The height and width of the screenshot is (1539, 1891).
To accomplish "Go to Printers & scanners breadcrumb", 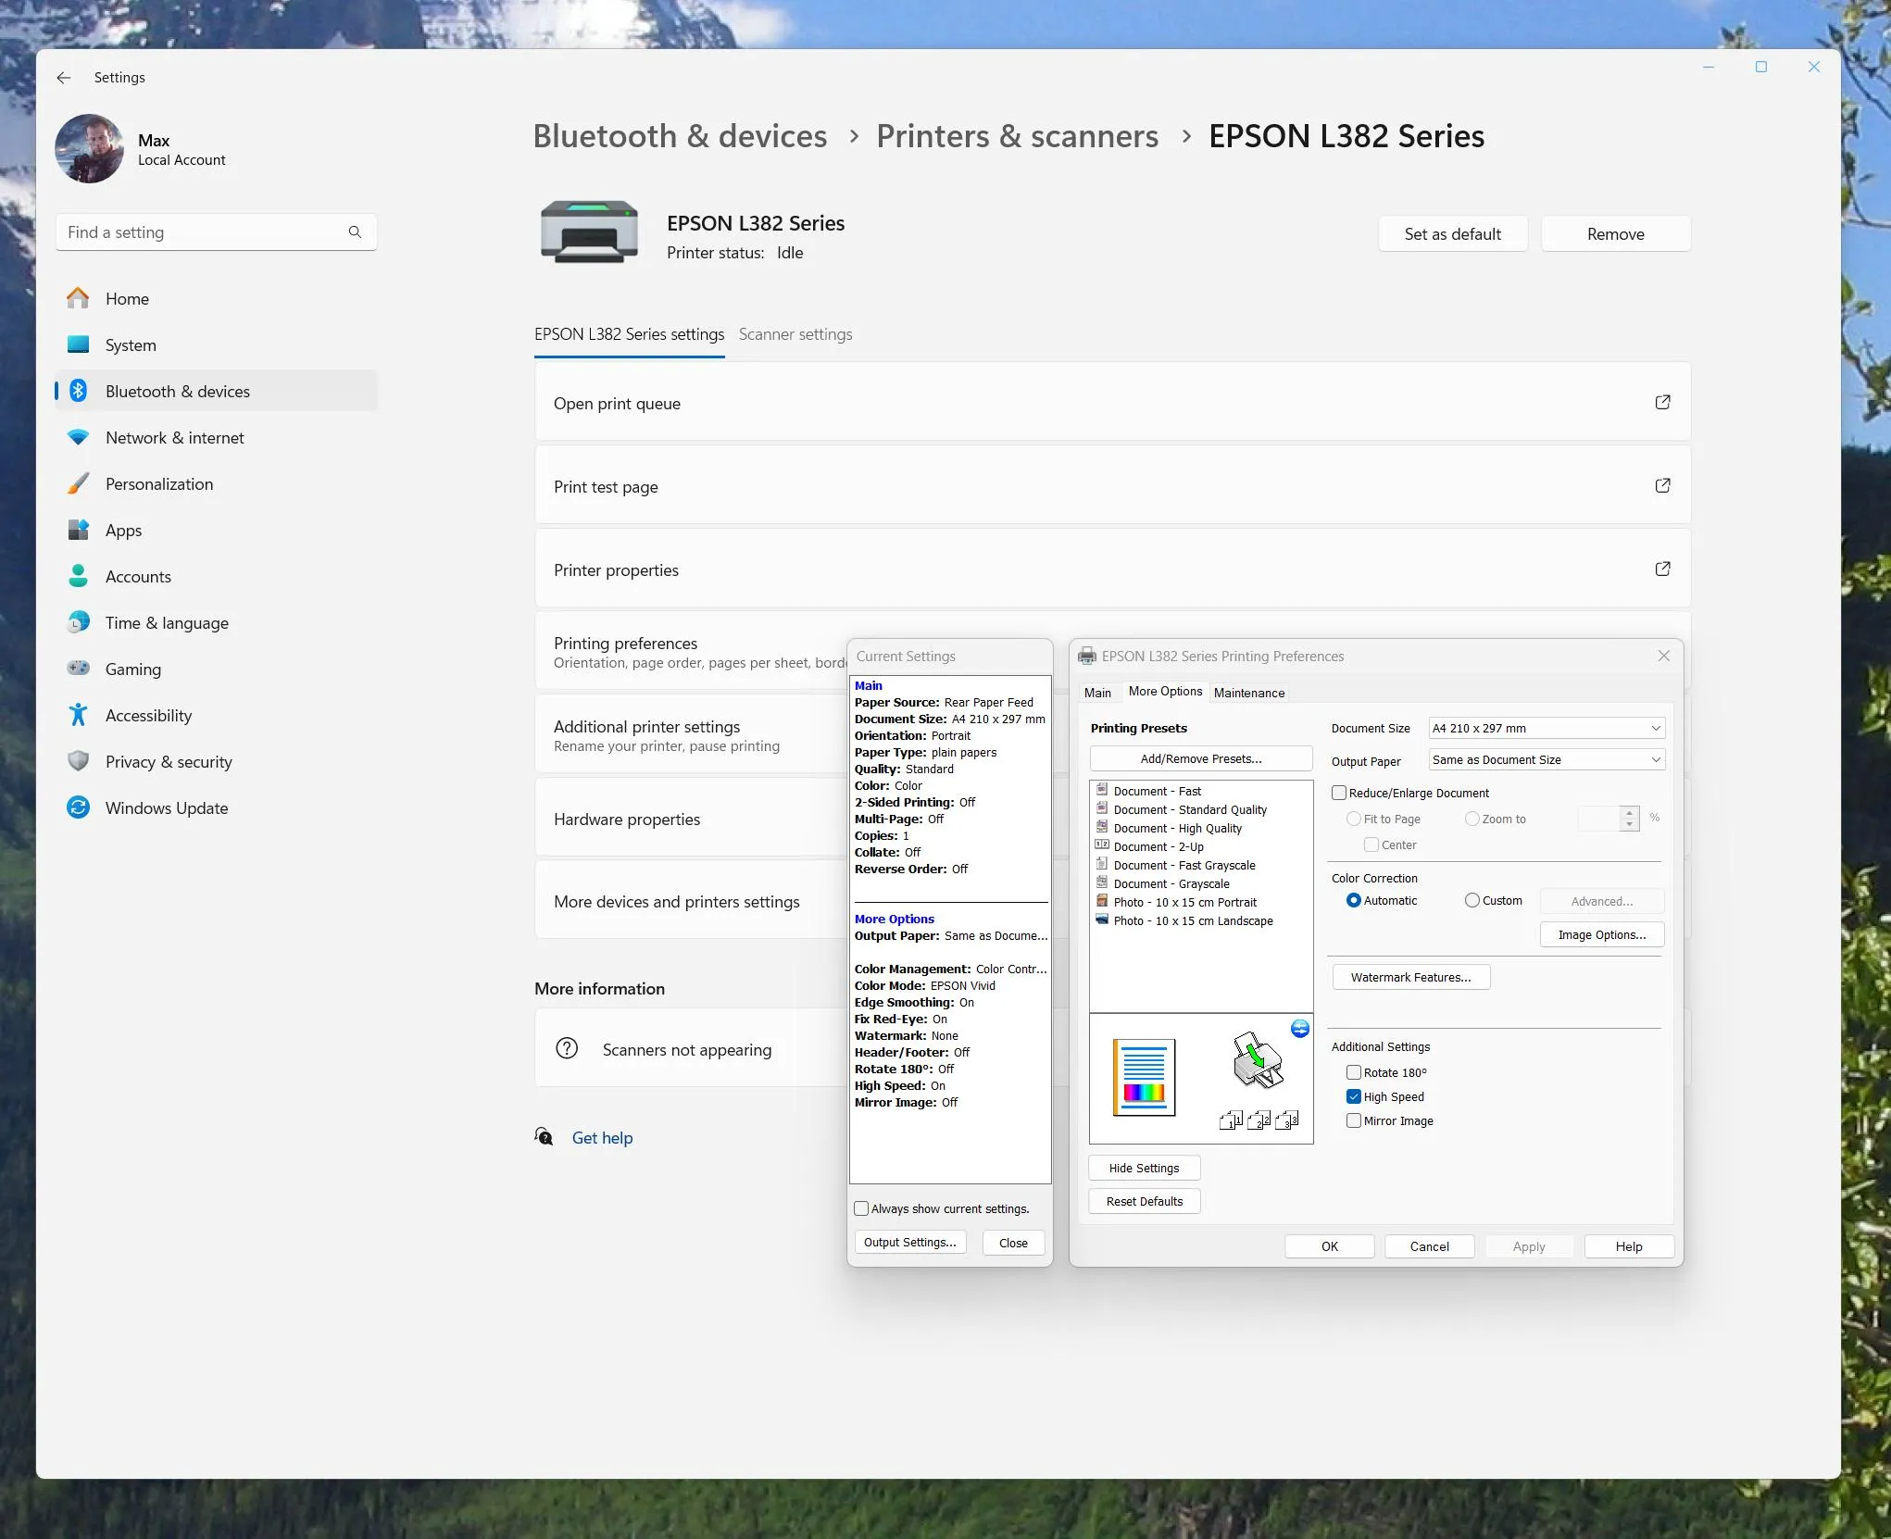I will coord(1017,136).
